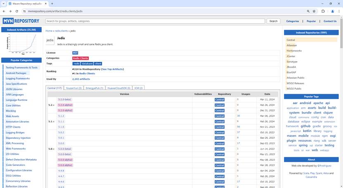Viewport: 343px width, 188px height.
Task: Open version 5.2.0-alpha3
Action: click(65, 105)
